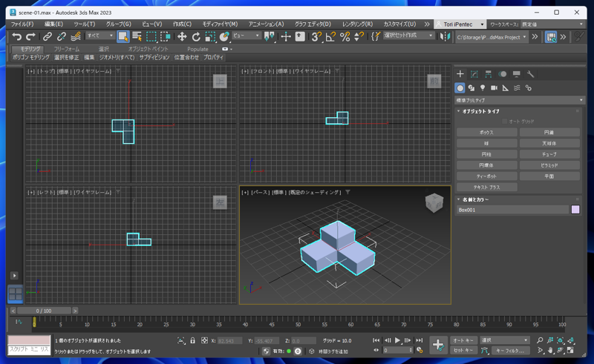The height and width of the screenshot is (364, 594).
Task: Open the 標準プリミティブ category dropdown
Action: coord(519,100)
